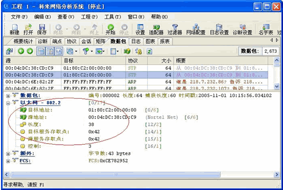
Task: Click the 新建 (New) toolbar icon
Action: (x=14, y=29)
